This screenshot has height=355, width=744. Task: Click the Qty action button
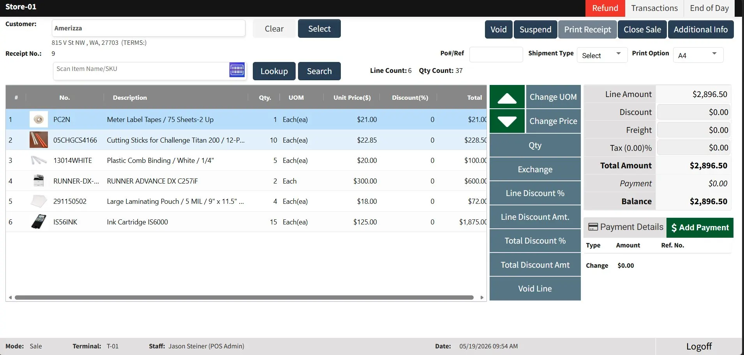pyautogui.click(x=535, y=145)
